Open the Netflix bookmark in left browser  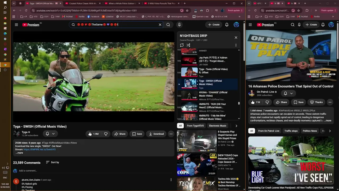(80, 16)
